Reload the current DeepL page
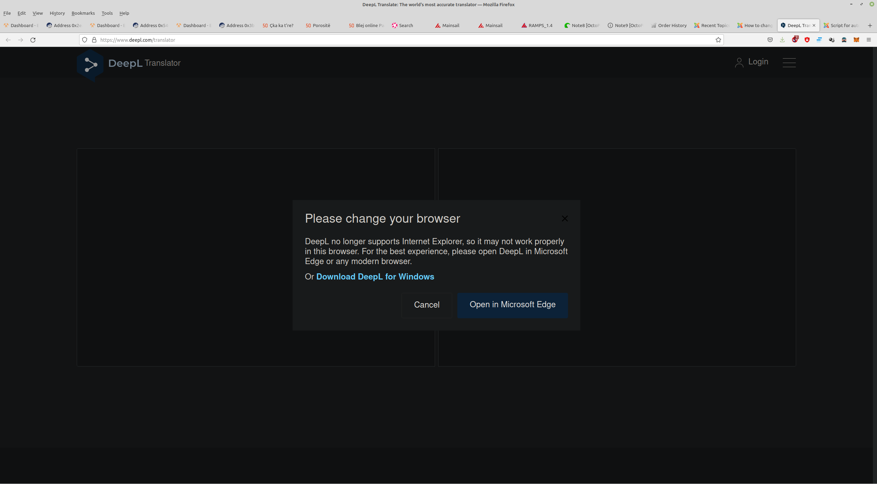The width and height of the screenshot is (877, 484). [33, 40]
